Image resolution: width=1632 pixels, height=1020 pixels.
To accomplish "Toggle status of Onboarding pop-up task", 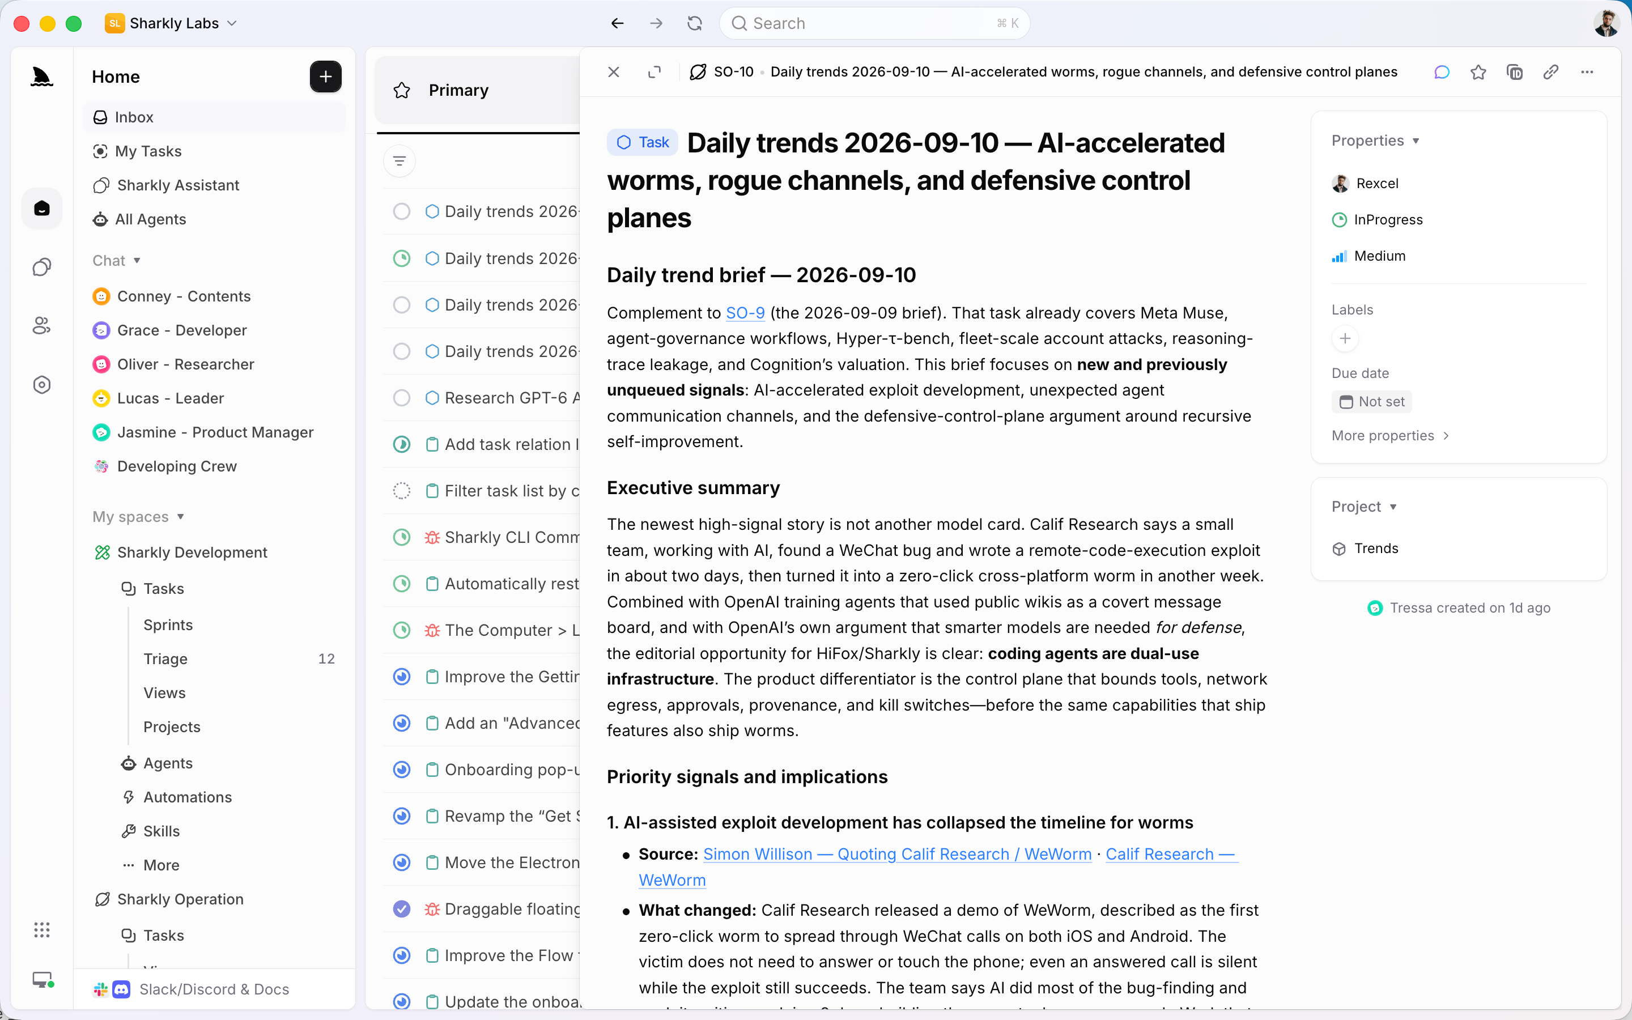I will click(401, 770).
